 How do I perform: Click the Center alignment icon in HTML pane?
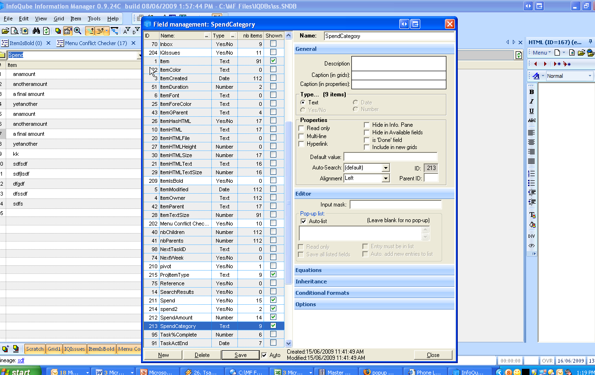pyautogui.click(x=531, y=142)
